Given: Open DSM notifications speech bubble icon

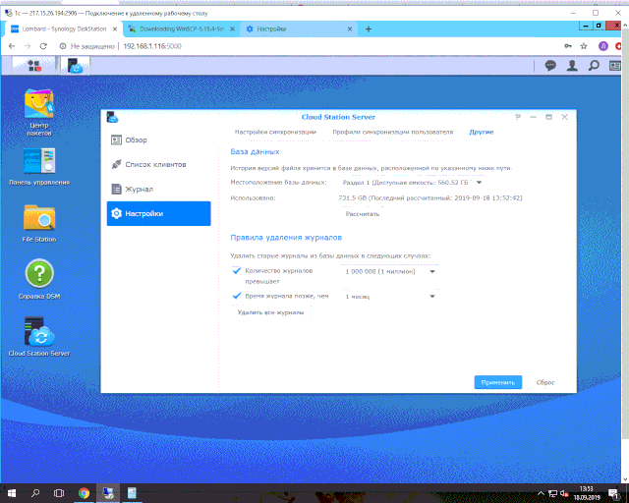Looking at the screenshot, I should (550, 66).
